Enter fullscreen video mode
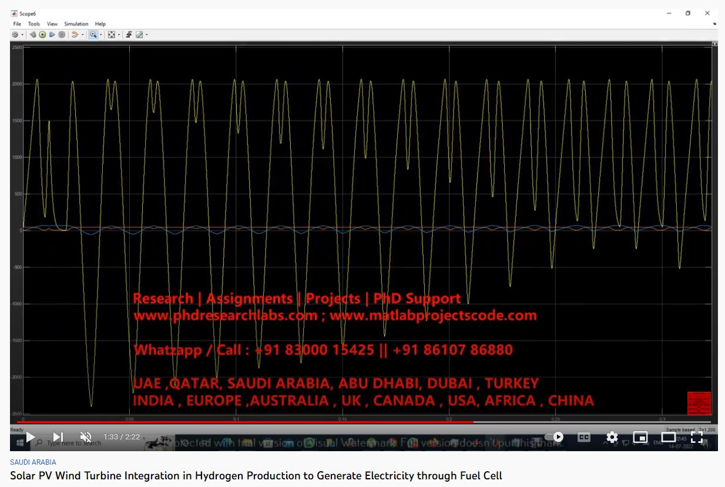 point(697,437)
